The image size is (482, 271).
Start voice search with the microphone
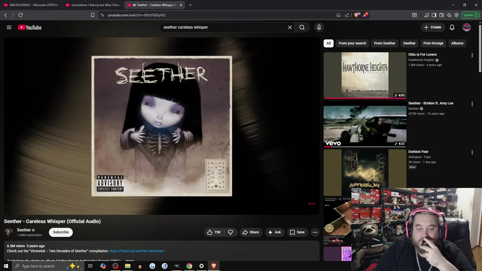coord(319,27)
